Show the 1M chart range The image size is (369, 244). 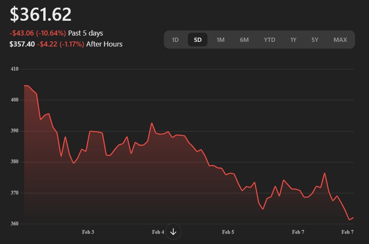pyautogui.click(x=220, y=40)
